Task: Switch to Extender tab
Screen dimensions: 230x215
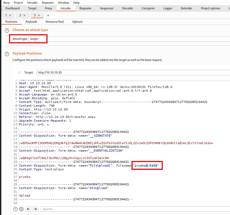Action: [187, 8]
